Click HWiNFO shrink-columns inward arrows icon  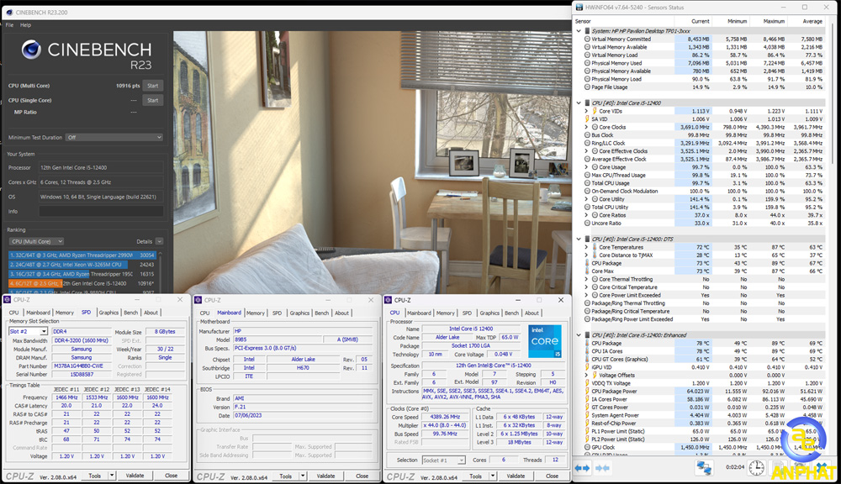602,468
